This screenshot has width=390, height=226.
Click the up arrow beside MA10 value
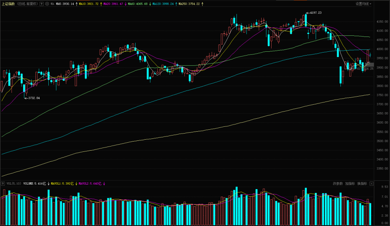point(101,4)
